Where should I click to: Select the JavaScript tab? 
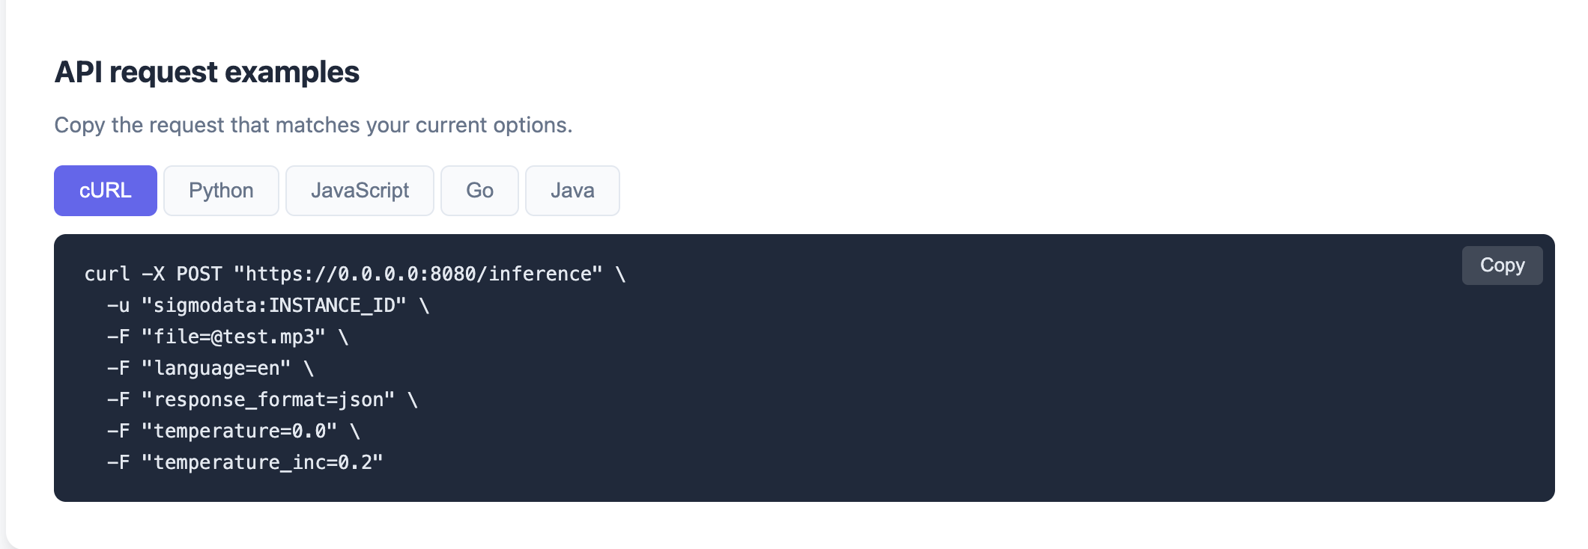(x=360, y=191)
